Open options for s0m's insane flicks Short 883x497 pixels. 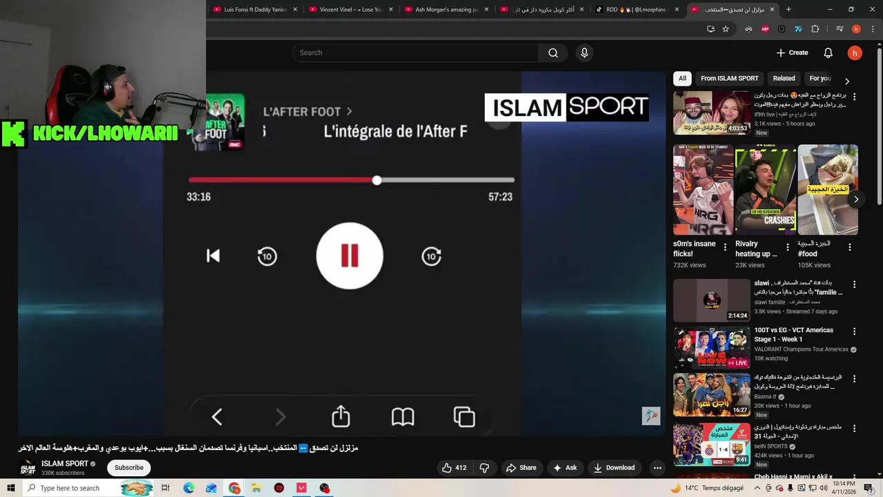725,247
